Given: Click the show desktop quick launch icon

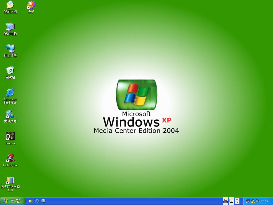Looking at the screenshot, I should point(43,201).
